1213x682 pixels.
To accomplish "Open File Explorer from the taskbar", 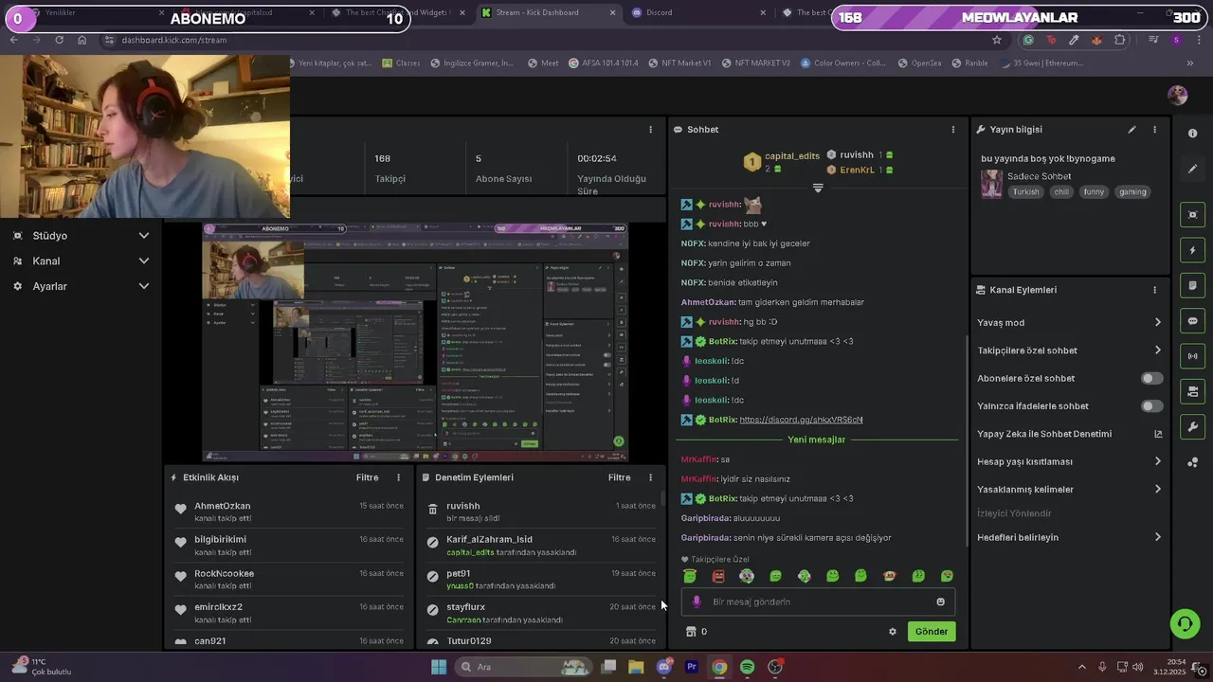I will pos(636,667).
